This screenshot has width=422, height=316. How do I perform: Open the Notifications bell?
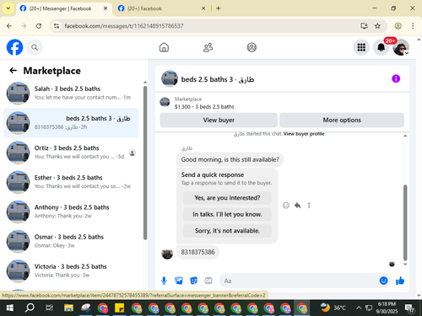(x=381, y=47)
